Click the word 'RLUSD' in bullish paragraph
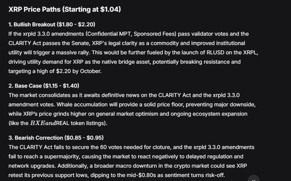 pos(215,53)
